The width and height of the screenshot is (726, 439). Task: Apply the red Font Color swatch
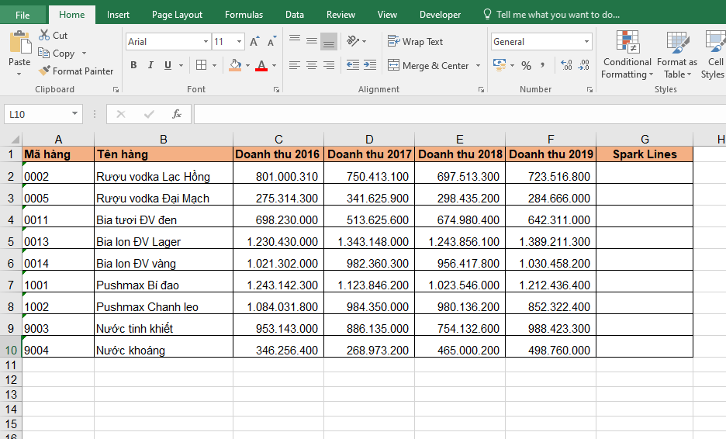pyautogui.click(x=261, y=66)
